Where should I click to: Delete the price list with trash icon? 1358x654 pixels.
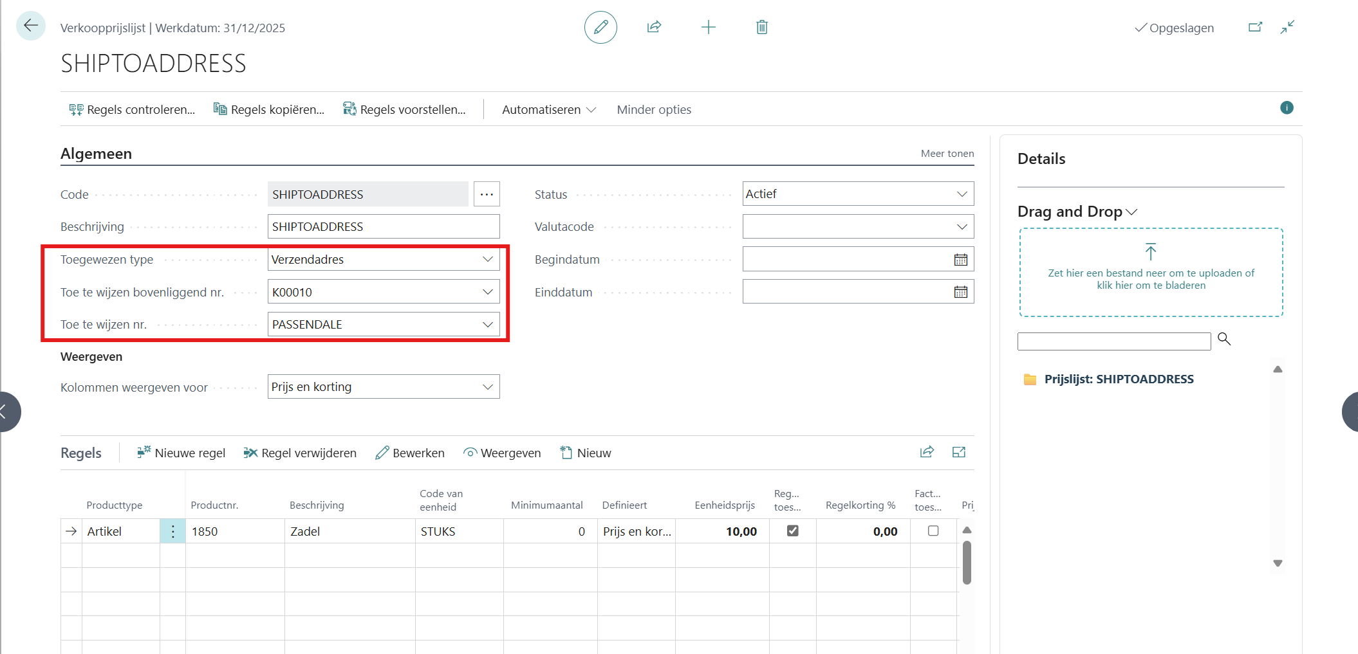click(761, 27)
